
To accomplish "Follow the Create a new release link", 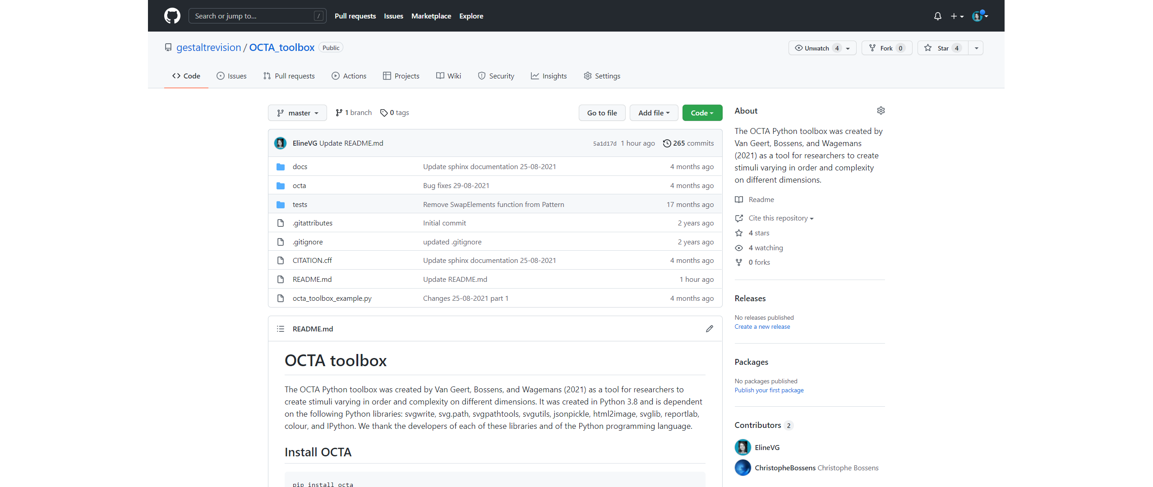I will click(762, 326).
